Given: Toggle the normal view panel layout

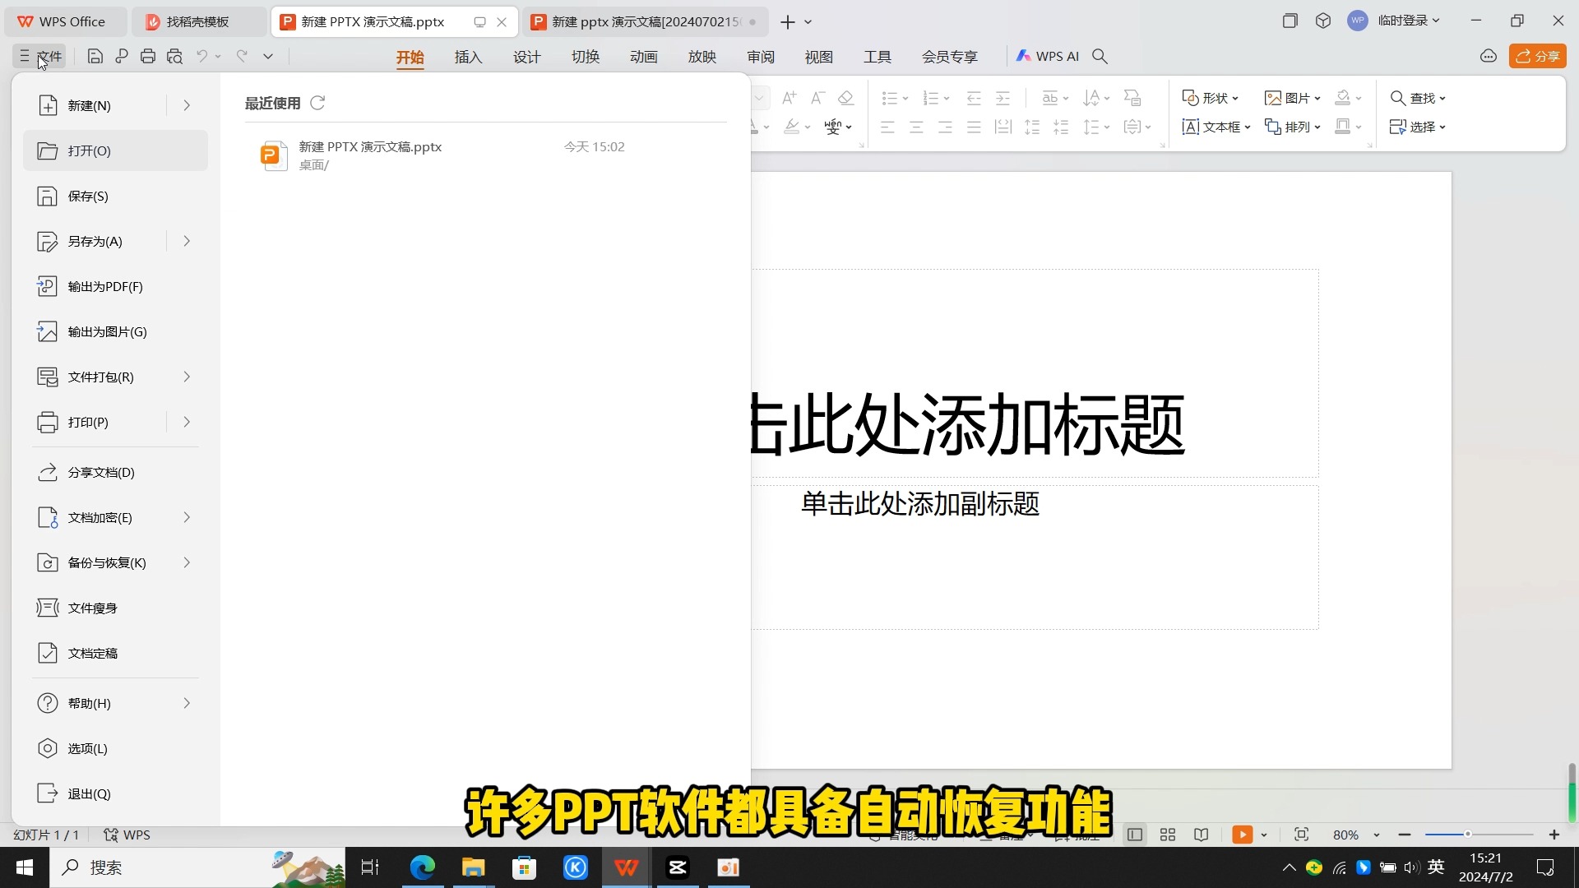Looking at the screenshot, I should (1134, 834).
